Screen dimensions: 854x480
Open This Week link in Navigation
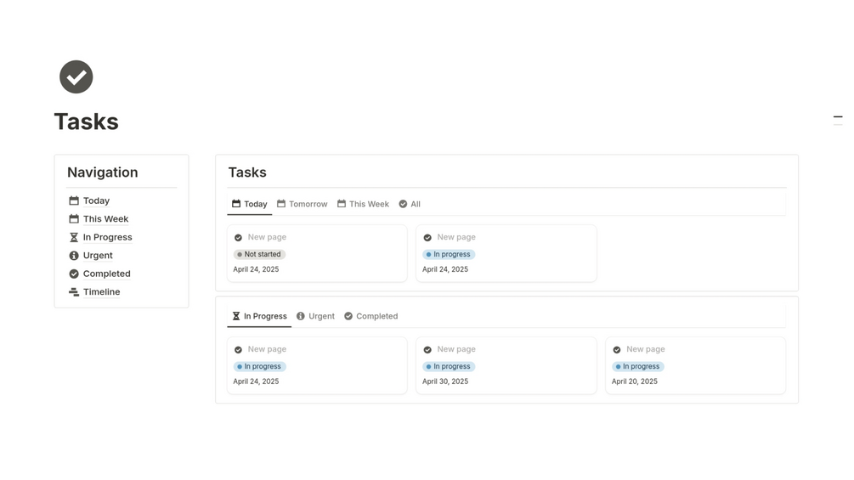[x=105, y=219]
